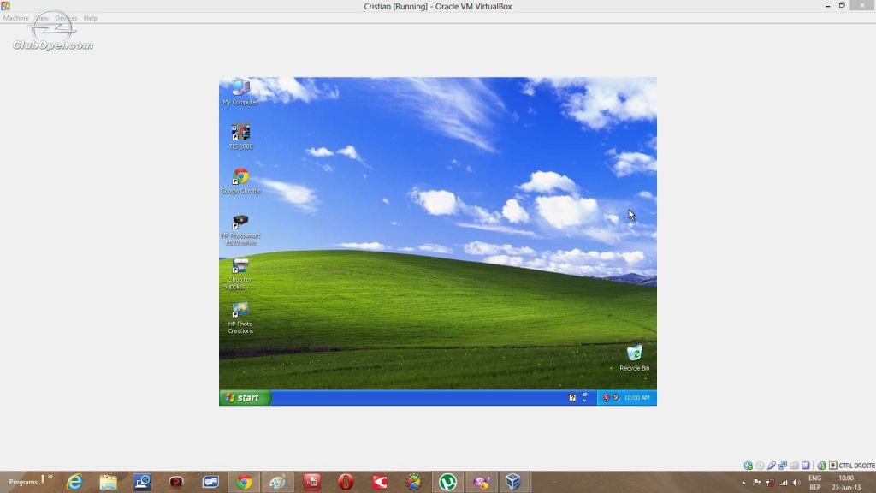Click the red security shield in XP tray
This screenshot has width=876, height=493.
[x=606, y=397]
